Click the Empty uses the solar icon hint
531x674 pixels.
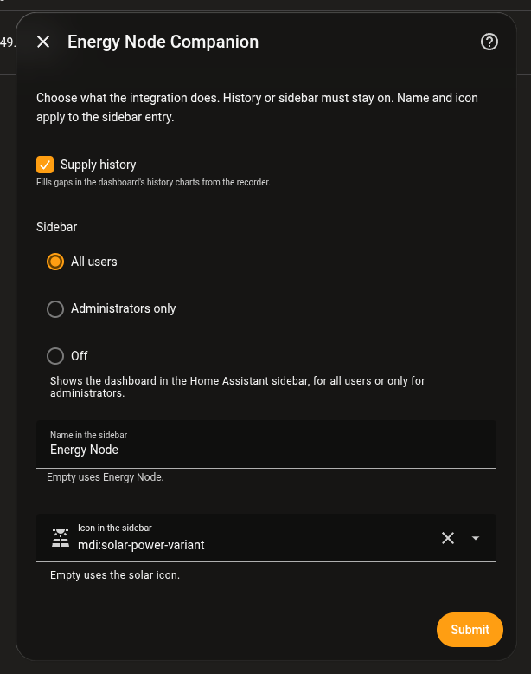115,575
